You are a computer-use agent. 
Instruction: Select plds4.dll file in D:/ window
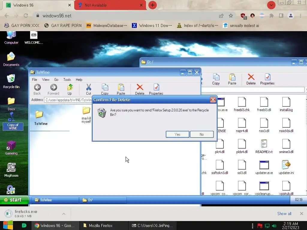pos(242,146)
